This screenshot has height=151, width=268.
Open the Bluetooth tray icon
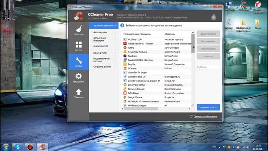[x=234, y=147]
